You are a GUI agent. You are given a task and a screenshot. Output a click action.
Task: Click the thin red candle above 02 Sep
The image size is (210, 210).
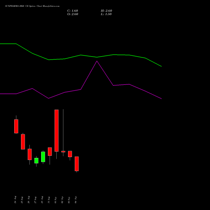tap(63, 152)
